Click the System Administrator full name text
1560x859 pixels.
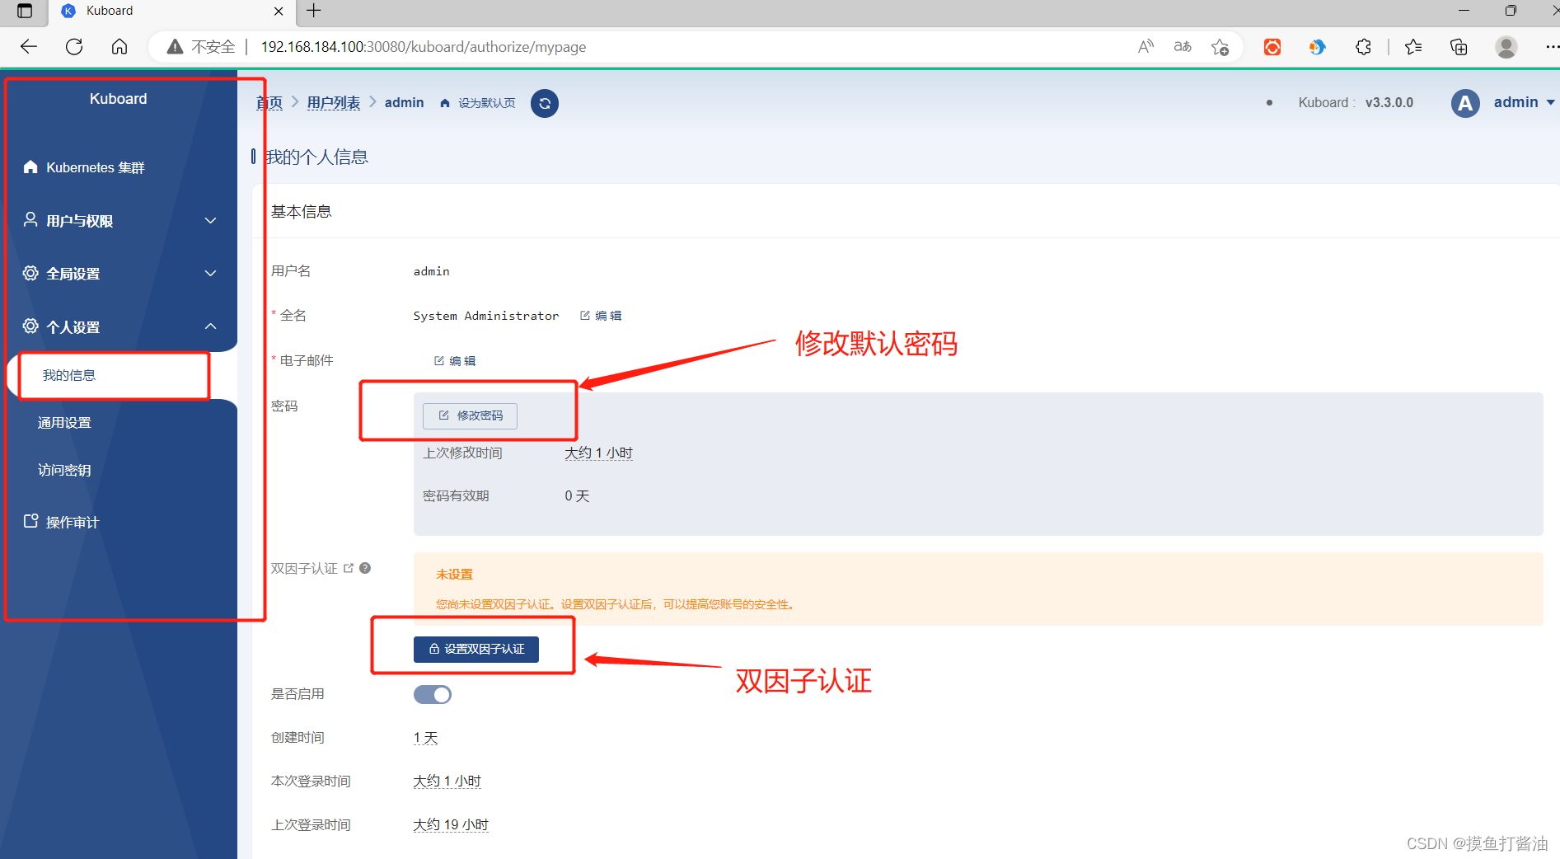coord(486,316)
